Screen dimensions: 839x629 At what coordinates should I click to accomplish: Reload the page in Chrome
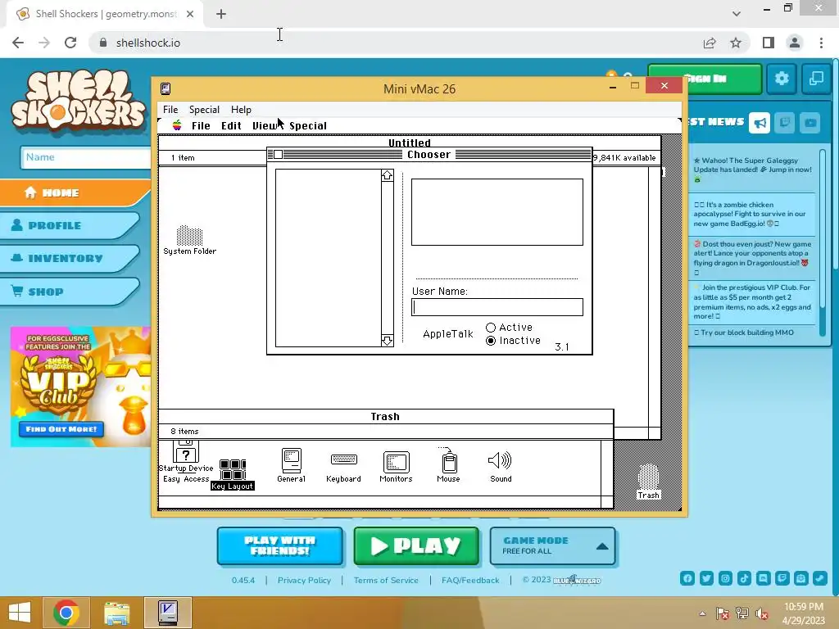pos(70,43)
